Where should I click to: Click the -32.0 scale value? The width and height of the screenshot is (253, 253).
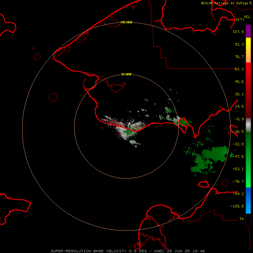click(x=238, y=144)
